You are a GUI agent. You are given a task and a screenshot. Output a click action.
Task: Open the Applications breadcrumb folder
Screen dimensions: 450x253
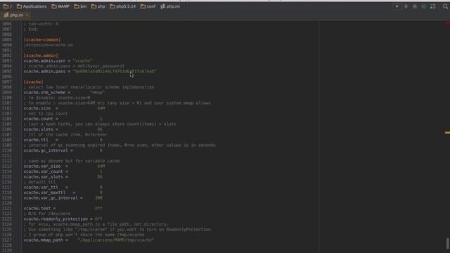pos(32,6)
